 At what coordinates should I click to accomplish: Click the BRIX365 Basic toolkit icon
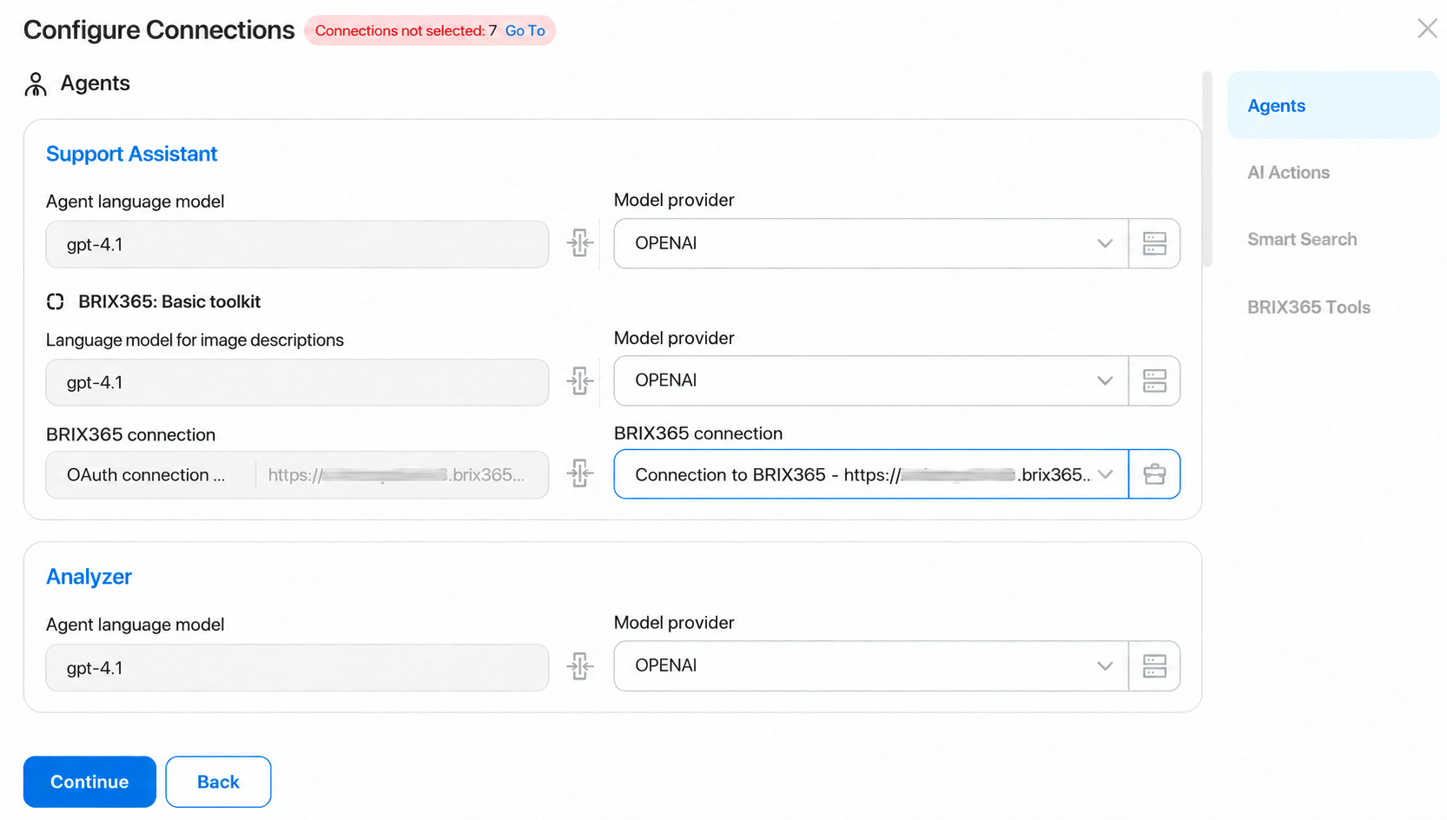click(x=56, y=301)
